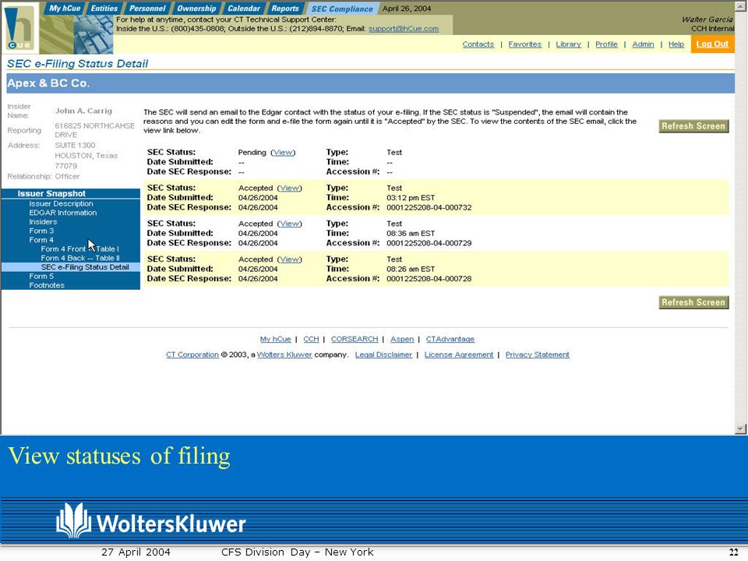Click the top Refresh Screen button

[693, 126]
